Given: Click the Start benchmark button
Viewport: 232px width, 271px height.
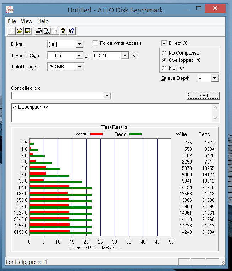Looking at the screenshot, I should tap(203, 96).
